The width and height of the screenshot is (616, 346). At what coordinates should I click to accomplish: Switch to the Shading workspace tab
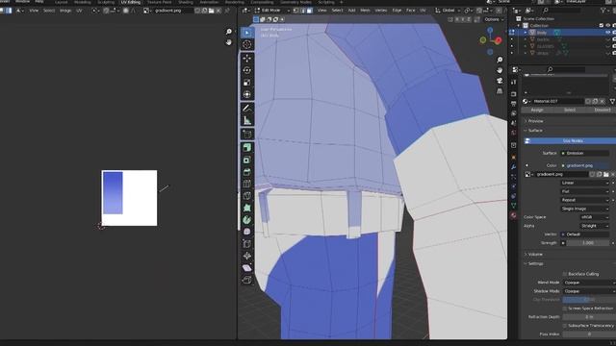pos(186,2)
